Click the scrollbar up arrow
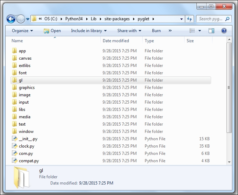 (229, 39)
